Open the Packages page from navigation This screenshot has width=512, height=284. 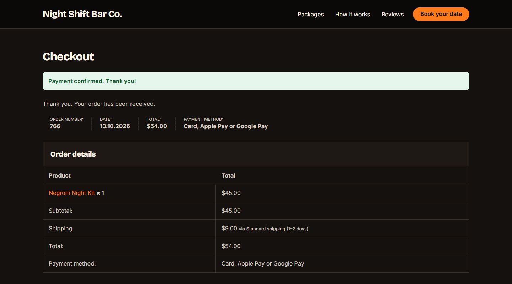pos(311,14)
